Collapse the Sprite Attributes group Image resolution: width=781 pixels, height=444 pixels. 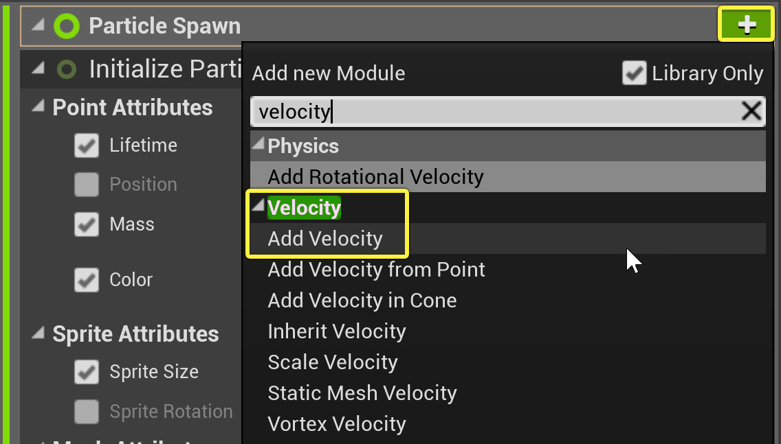(39, 334)
